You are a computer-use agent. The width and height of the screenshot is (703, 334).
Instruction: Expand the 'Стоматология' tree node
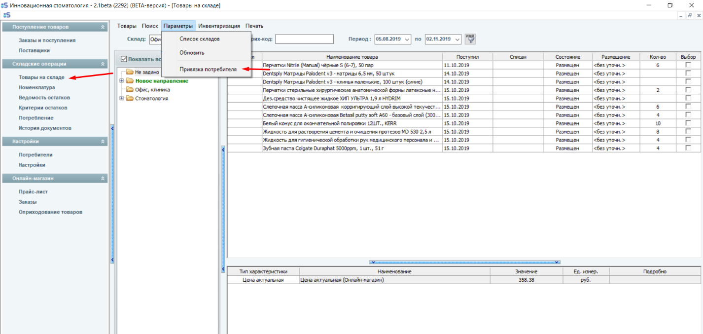(121, 99)
